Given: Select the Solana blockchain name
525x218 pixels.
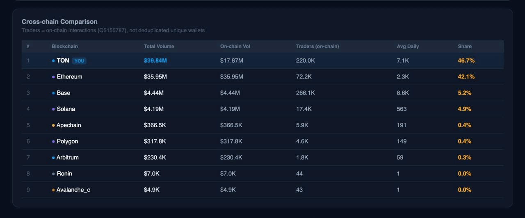Looking at the screenshot, I should click(66, 109).
